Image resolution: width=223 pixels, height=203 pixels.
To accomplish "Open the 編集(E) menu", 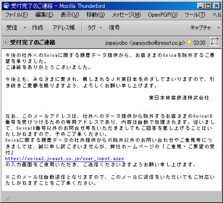I will click(x=44, y=15).
